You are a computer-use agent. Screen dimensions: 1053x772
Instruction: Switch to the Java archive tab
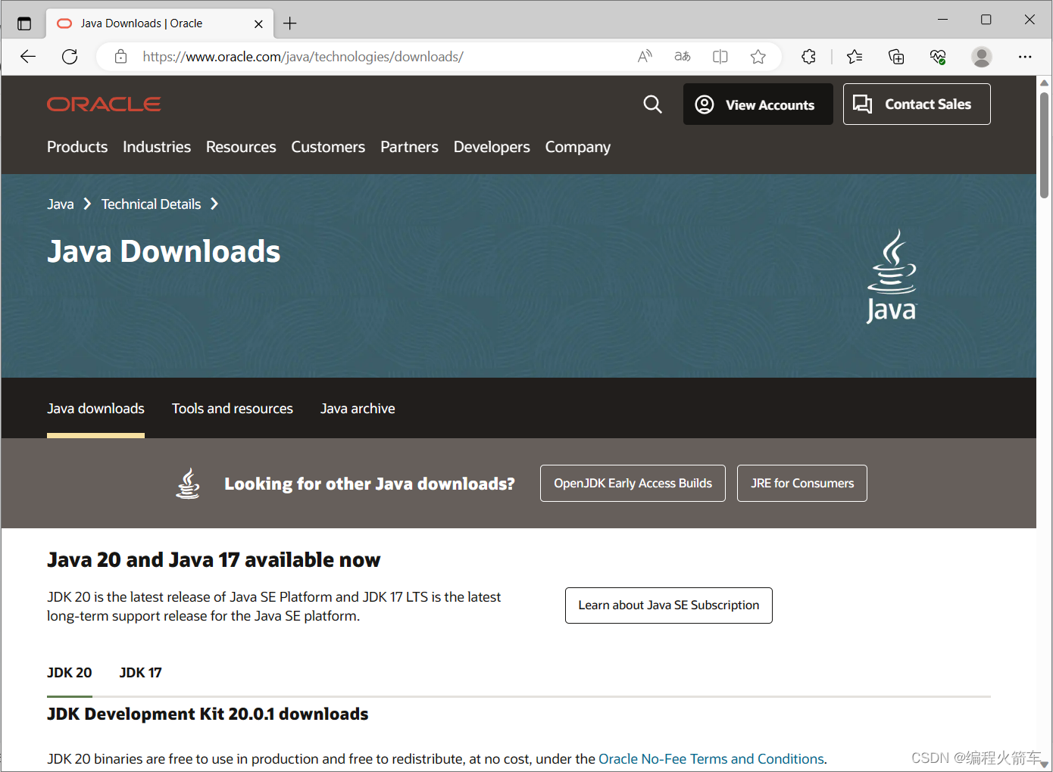coord(358,409)
